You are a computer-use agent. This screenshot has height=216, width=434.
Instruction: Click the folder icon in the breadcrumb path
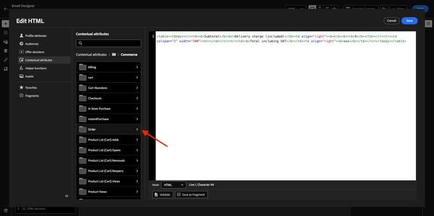tap(114, 54)
